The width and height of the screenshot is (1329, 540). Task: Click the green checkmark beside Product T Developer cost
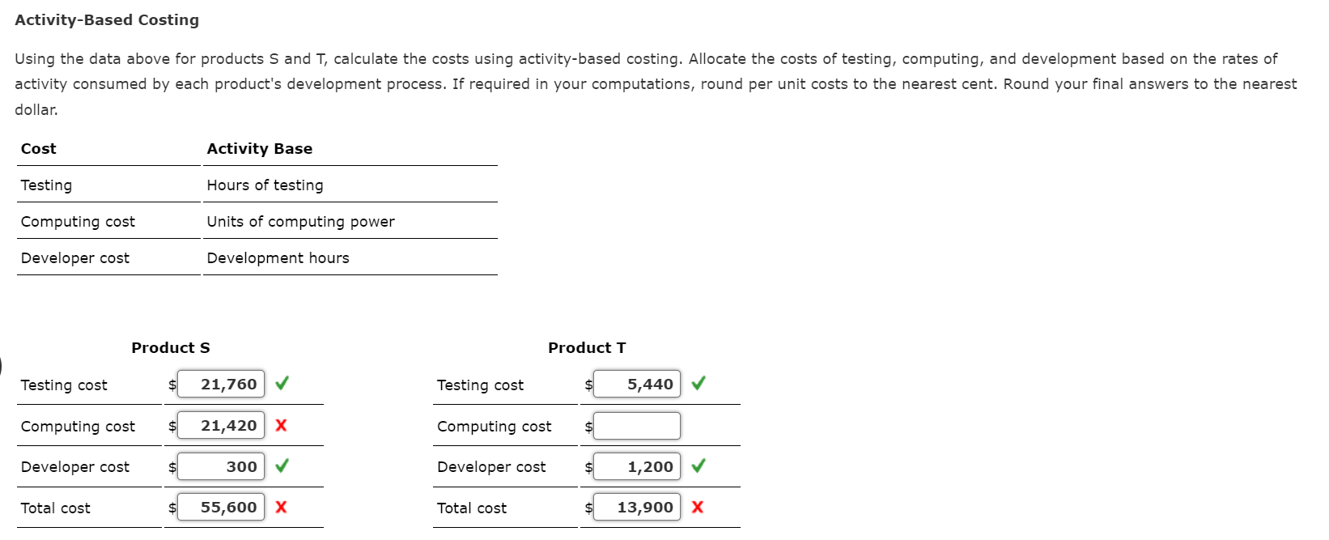pos(698,466)
